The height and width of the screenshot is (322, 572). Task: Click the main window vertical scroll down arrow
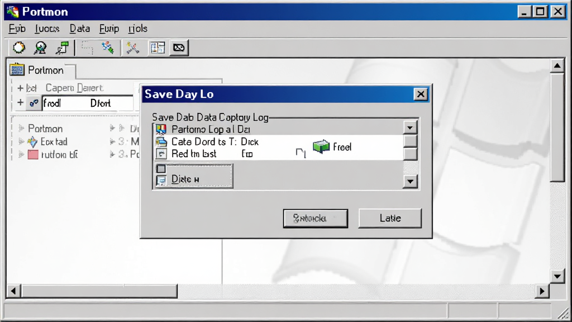[557, 276]
